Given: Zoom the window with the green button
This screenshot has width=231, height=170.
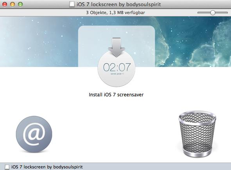Looking at the screenshot, I should [20, 4].
